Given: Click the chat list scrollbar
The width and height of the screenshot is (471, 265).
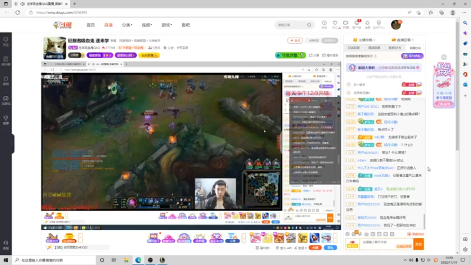Looking at the screenshot, I should click(x=424, y=221).
